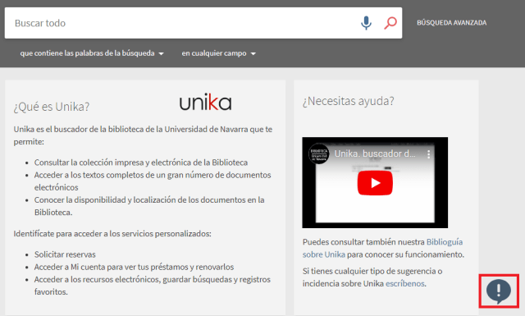Viewport: 525px width, 316px height.
Task: Click the '¿Necesitas ayuda?' heading
Action: click(x=348, y=101)
